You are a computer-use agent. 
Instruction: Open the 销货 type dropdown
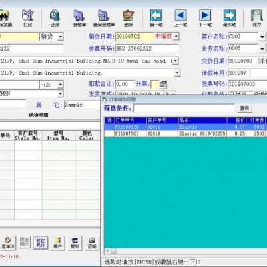(x=61, y=37)
